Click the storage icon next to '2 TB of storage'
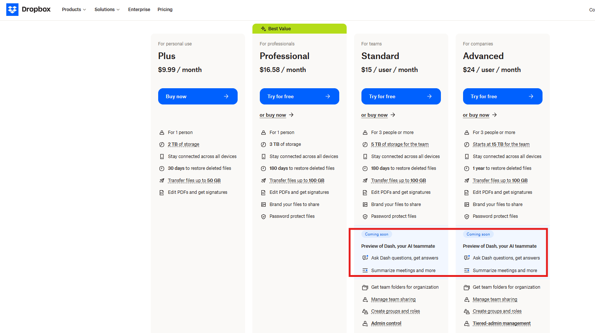 162,144
